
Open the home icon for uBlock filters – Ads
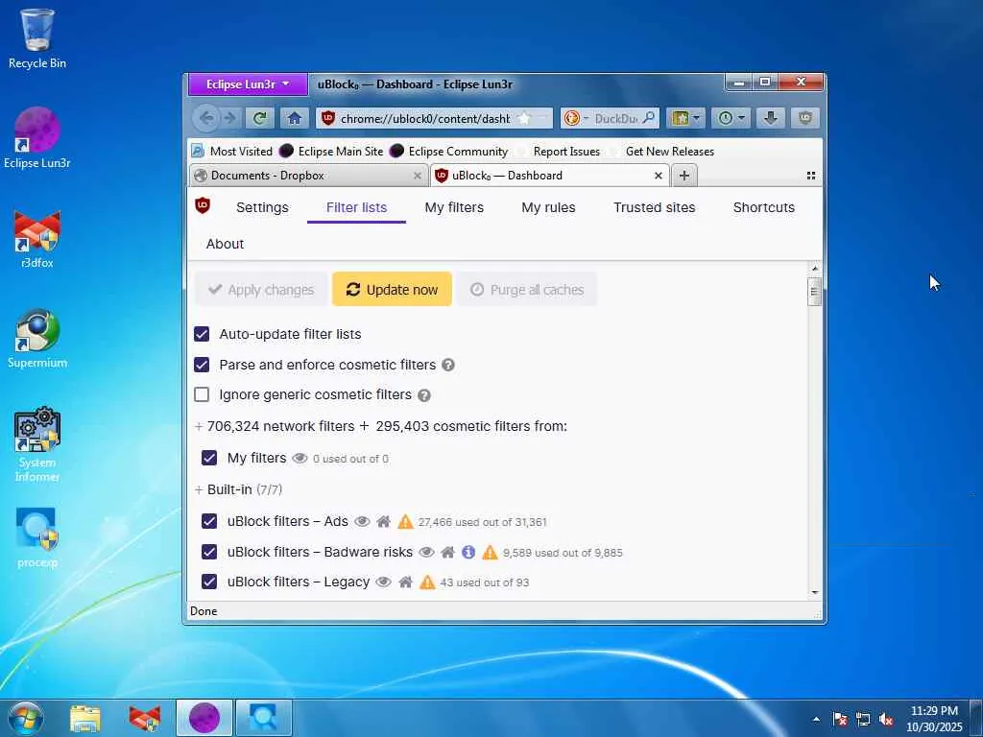tap(384, 521)
